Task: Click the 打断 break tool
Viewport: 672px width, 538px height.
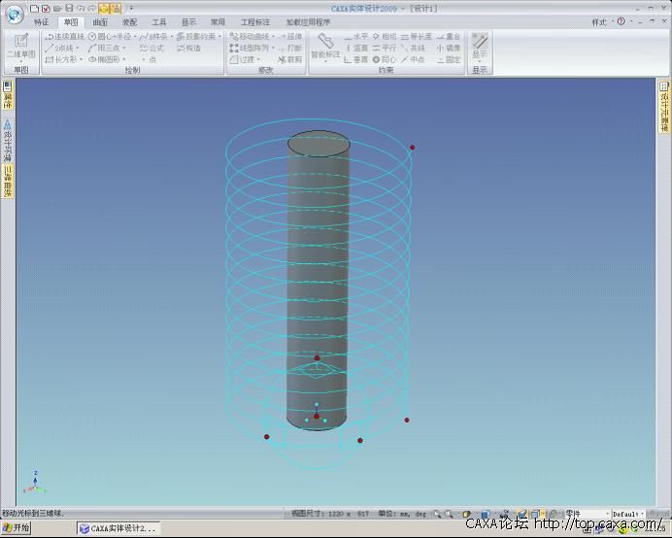Action: click(290, 48)
